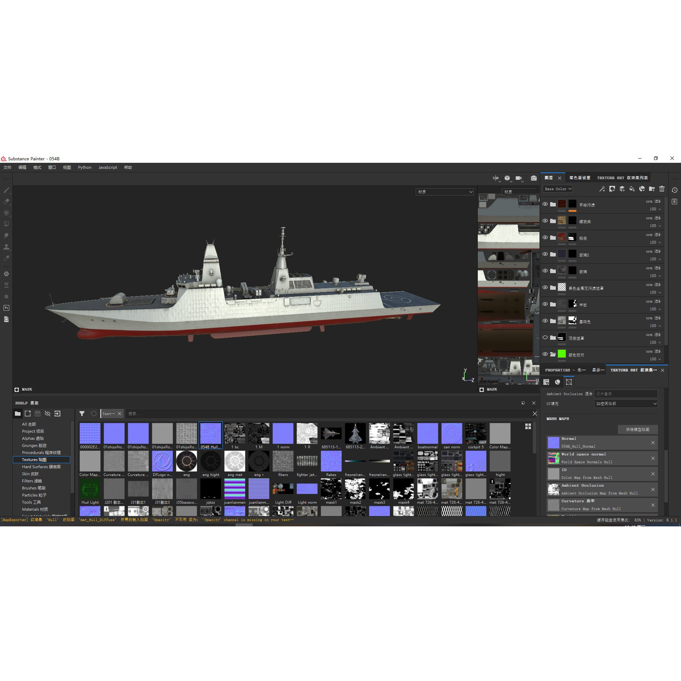
Task: Open the 材质 viewport dropdown
Action: (x=444, y=192)
